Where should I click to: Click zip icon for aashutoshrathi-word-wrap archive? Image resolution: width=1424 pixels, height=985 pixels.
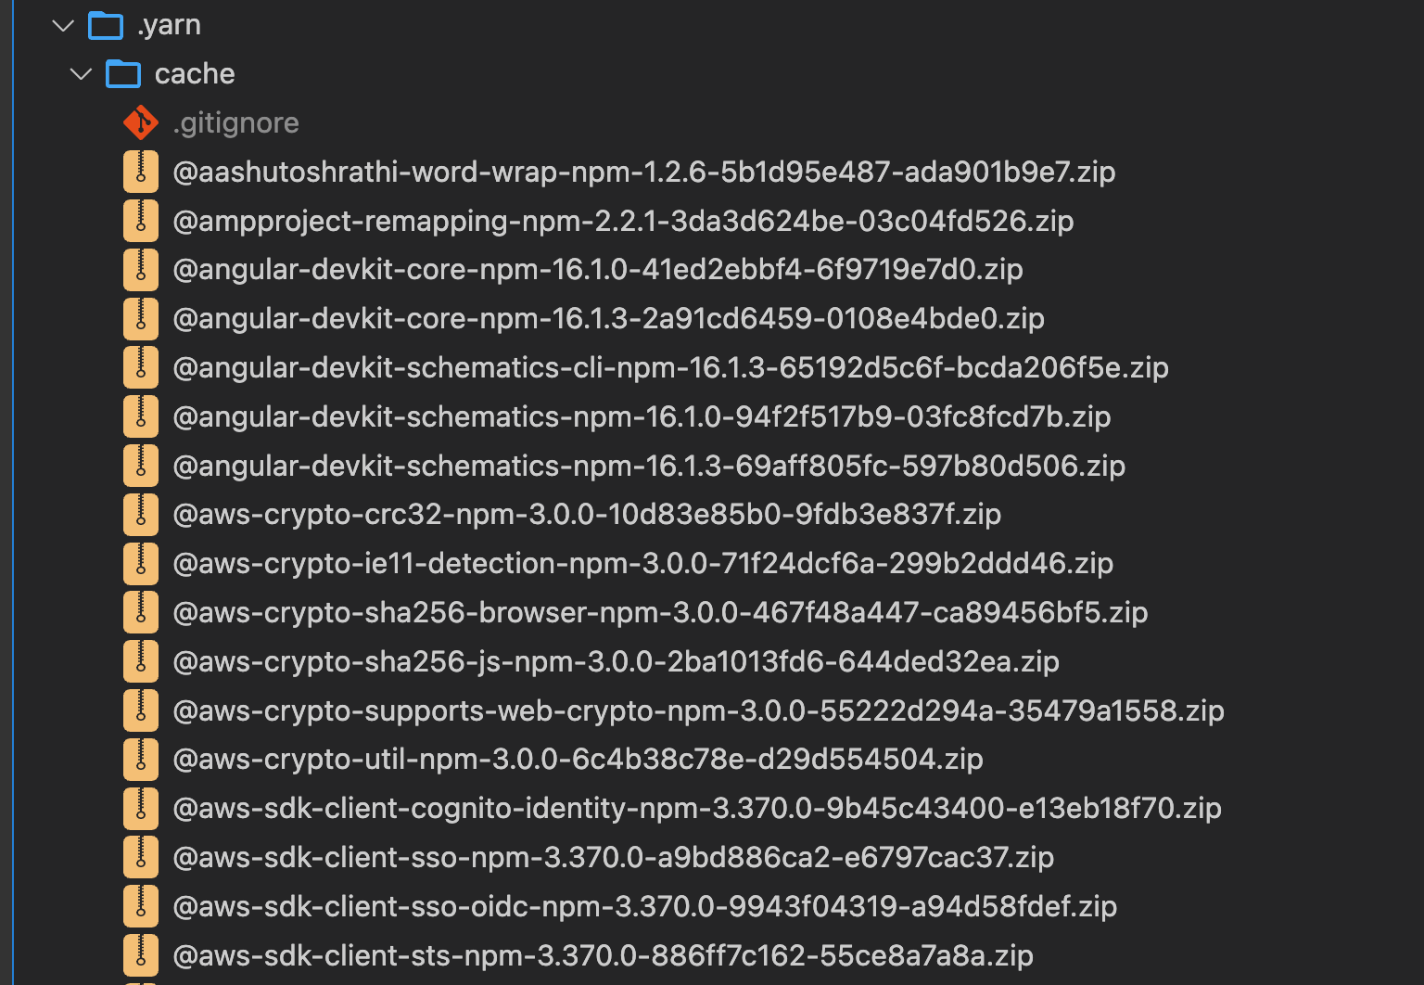click(141, 172)
